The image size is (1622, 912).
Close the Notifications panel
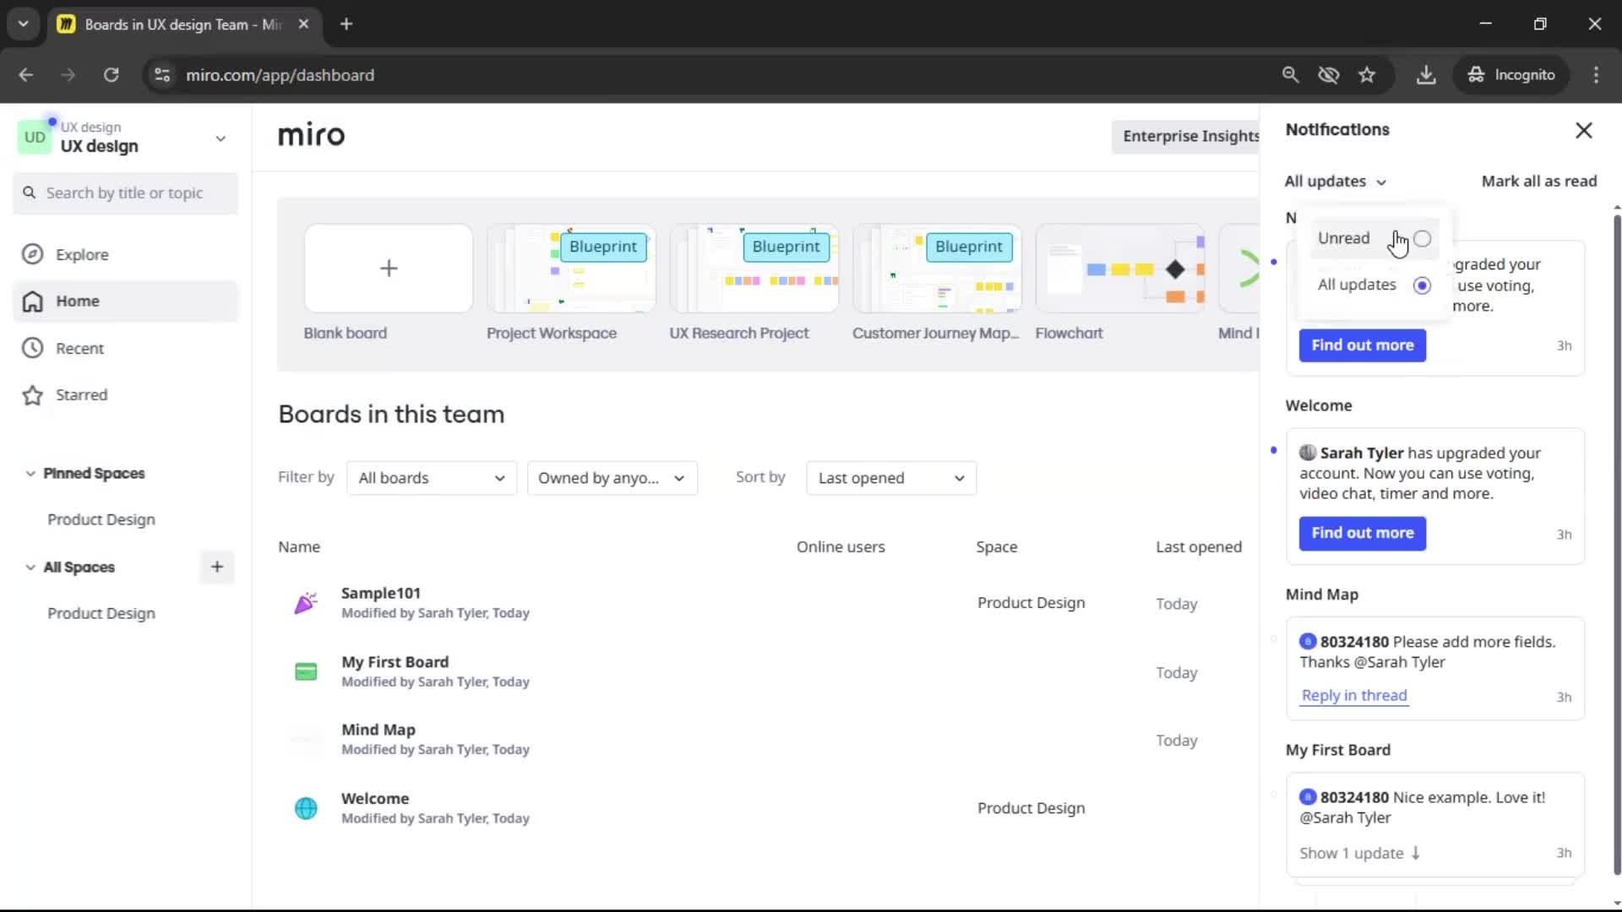(1583, 130)
